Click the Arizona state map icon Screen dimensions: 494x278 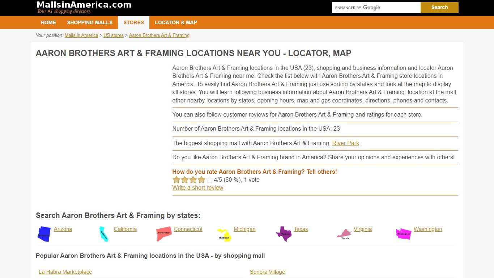(44, 234)
